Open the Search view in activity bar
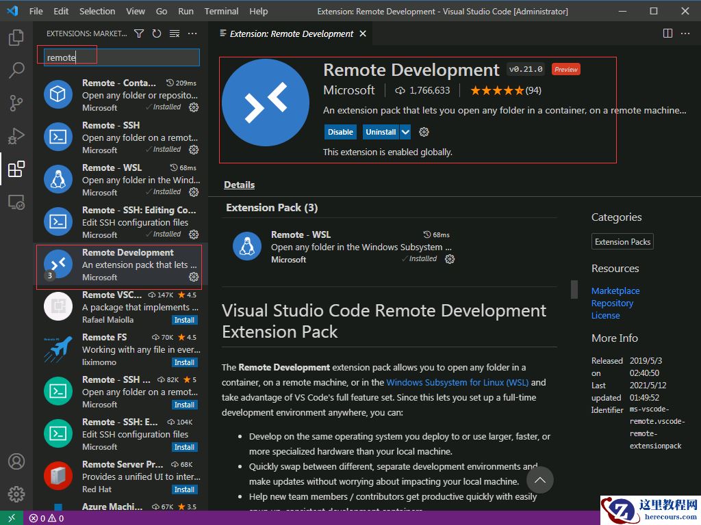This screenshot has height=525, width=701. click(16, 70)
